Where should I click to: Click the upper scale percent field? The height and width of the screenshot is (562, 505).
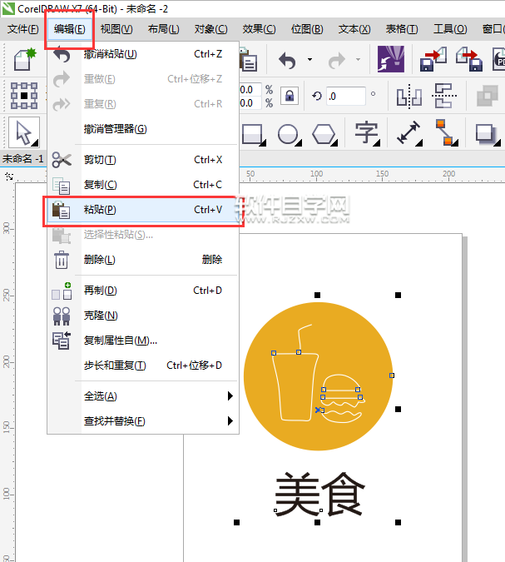click(250, 90)
